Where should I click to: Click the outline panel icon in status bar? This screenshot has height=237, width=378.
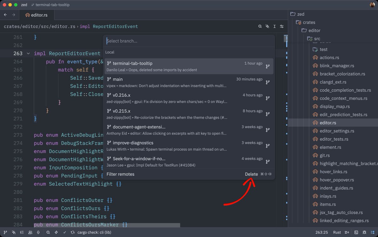pyautogui.click(x=22, y=232)
